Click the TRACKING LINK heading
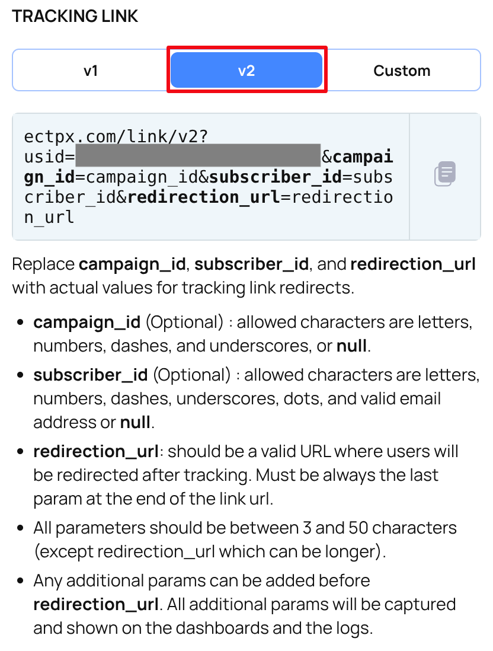This screenshot has height=651, width=493. coord(75,16)
